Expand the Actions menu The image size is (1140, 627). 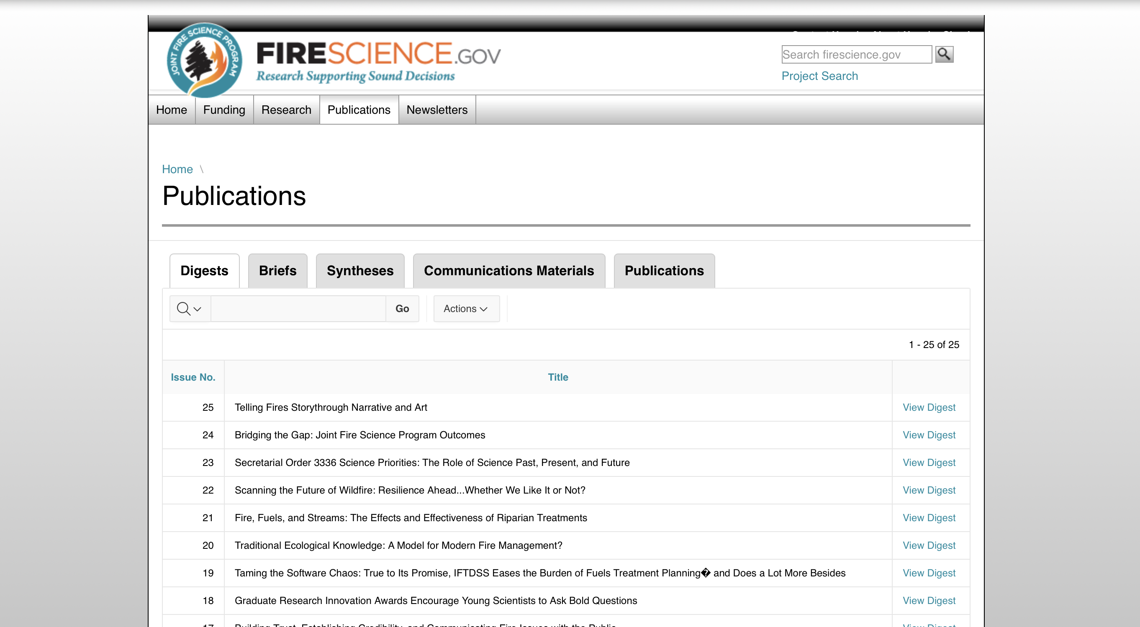(466, 309)
